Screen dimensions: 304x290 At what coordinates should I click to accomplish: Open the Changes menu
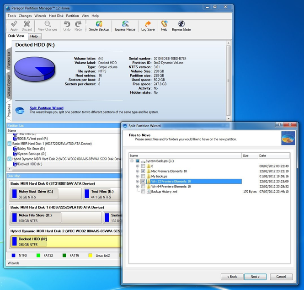tap(25, 16)
